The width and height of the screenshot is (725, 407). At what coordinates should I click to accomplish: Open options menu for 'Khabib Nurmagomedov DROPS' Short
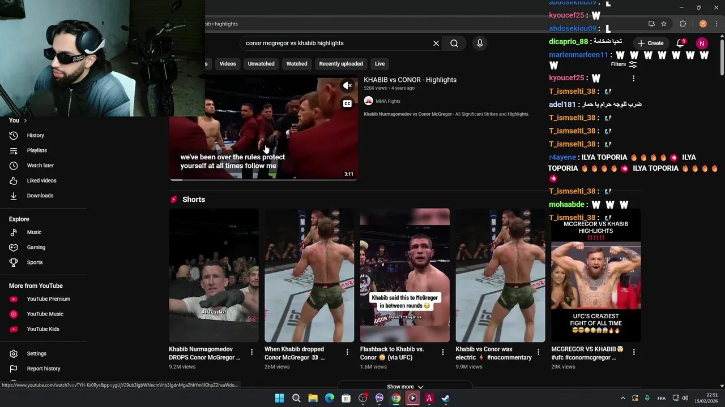251,352
